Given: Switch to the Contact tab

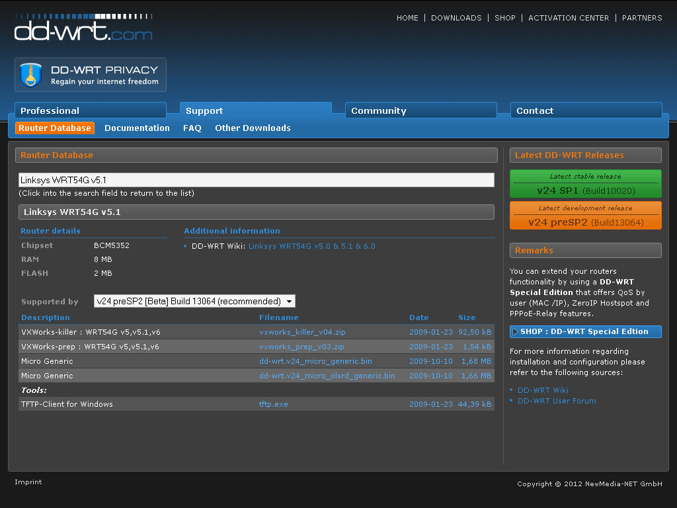Looking at the screenshot, I should coord(586,110).
